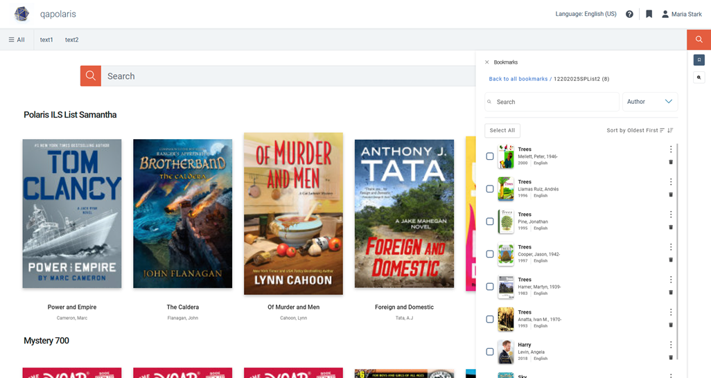Viewport: 711px width, 378px height.
Task: Click the orange magnifier beside main Search box
Action: (91, 75)
